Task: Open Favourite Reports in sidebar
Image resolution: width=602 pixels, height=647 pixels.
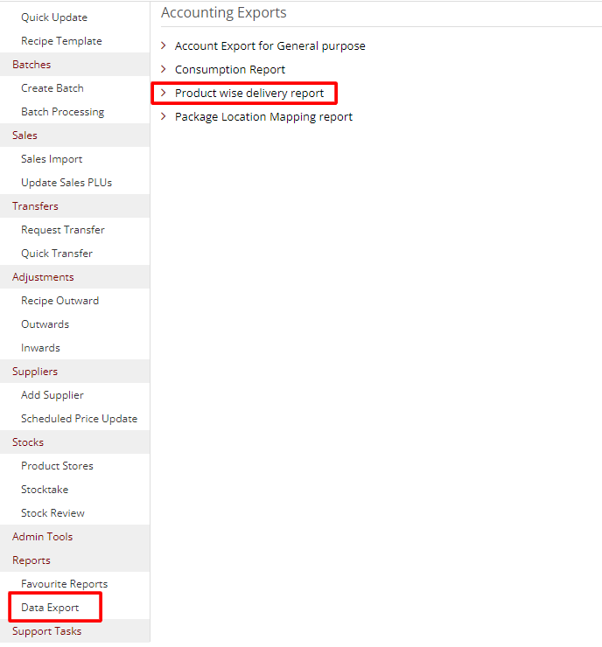Action: [x=64, y=583]
